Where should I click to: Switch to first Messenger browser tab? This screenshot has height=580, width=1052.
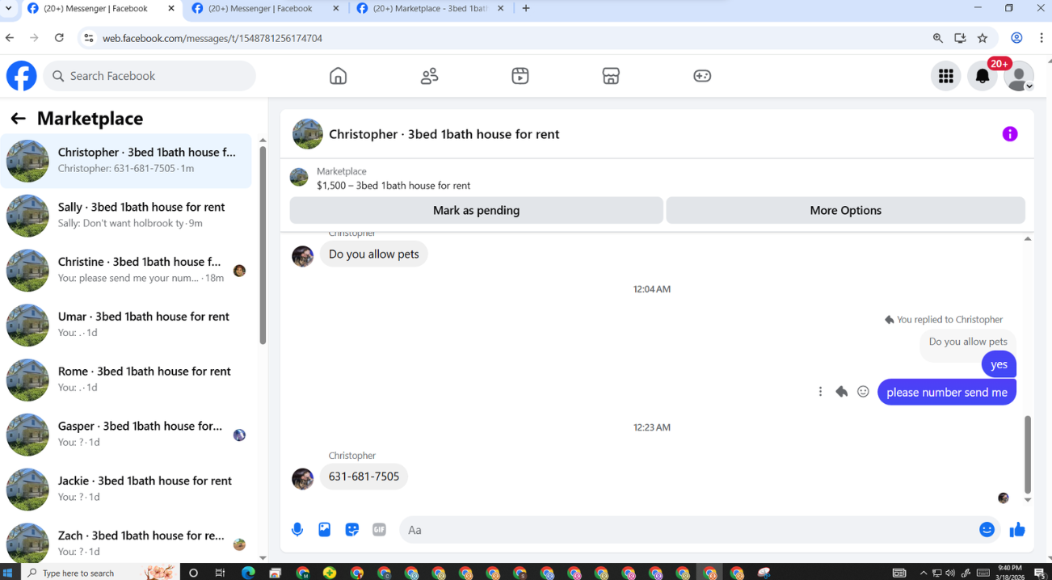click(101, 9)
